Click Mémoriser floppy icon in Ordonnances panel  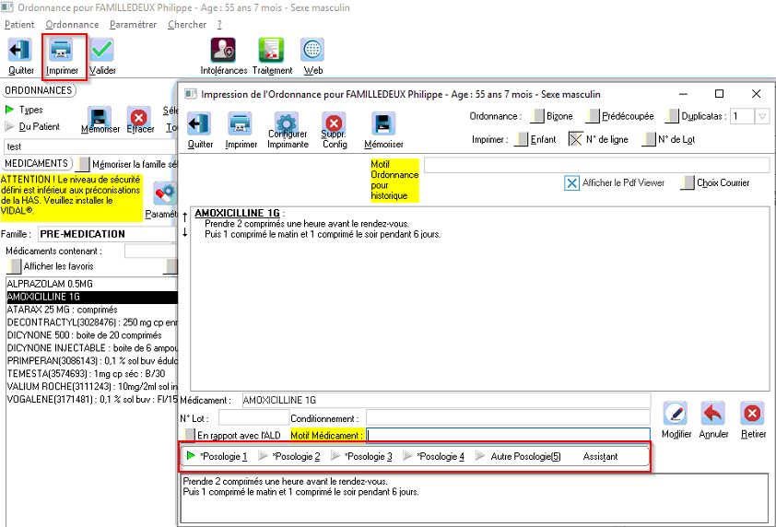100,117
